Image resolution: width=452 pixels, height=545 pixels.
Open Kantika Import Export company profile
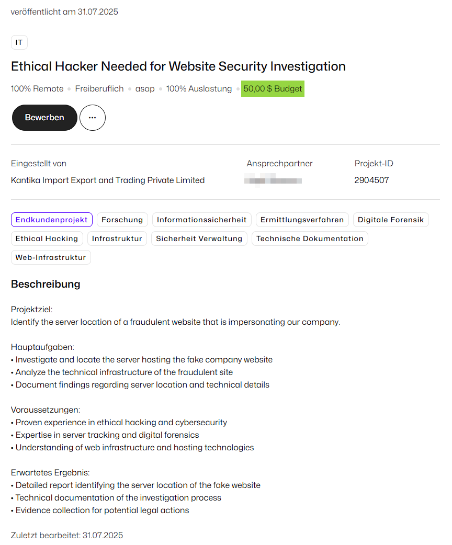108,180
